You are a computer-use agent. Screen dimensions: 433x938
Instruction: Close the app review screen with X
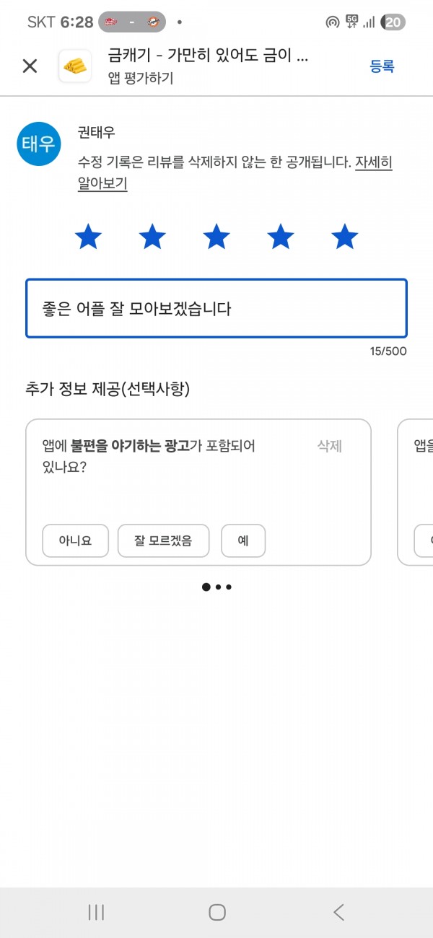30,66
